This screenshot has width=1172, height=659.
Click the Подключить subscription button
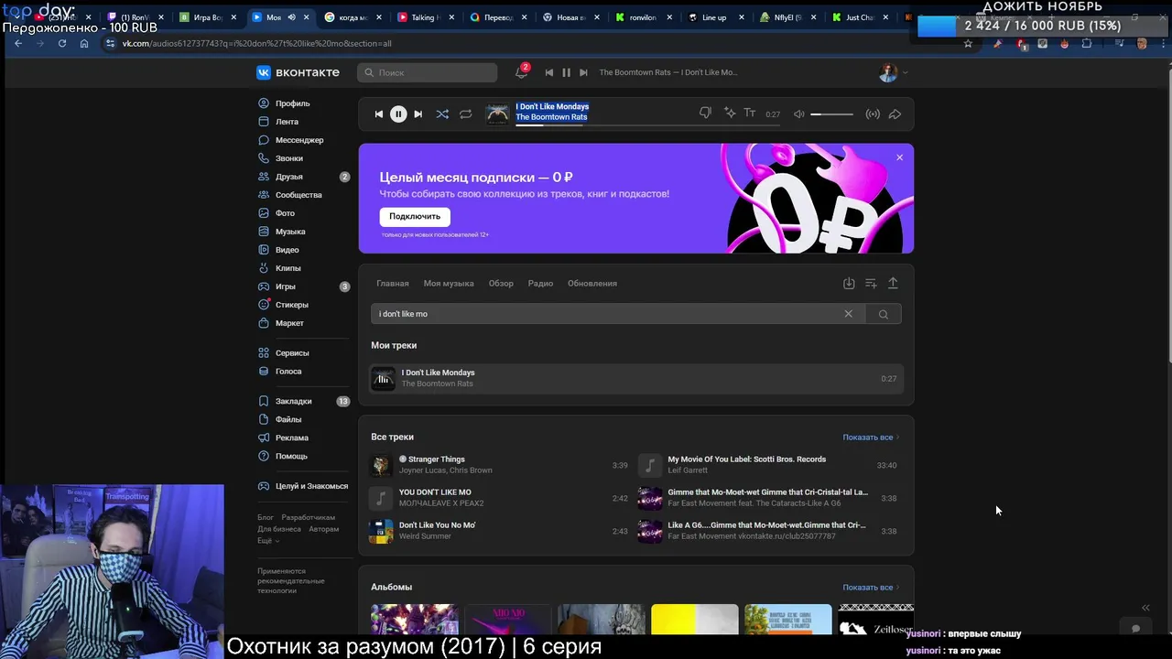[415, 216]
